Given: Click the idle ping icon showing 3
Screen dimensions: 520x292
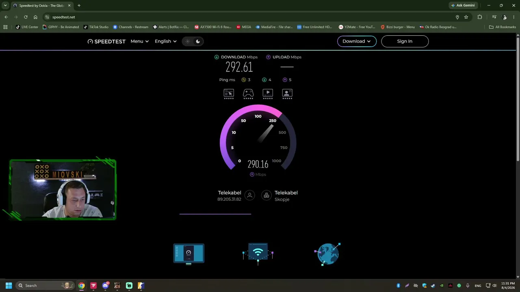Looking at the screenshot, I should (x=244, y=80).
